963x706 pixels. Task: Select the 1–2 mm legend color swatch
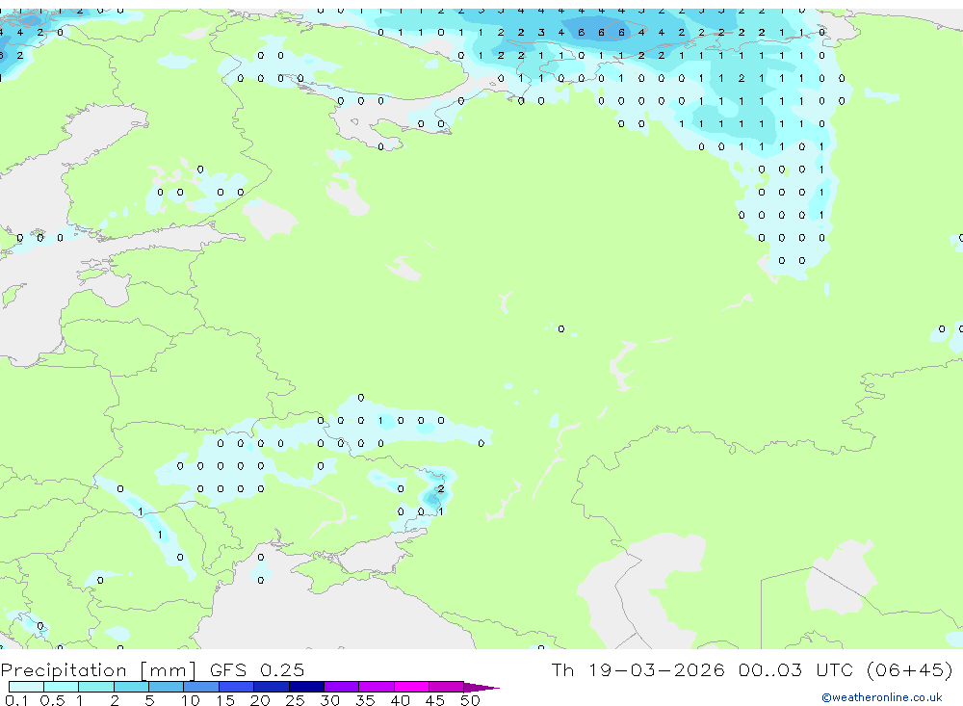tap(96, 687)
